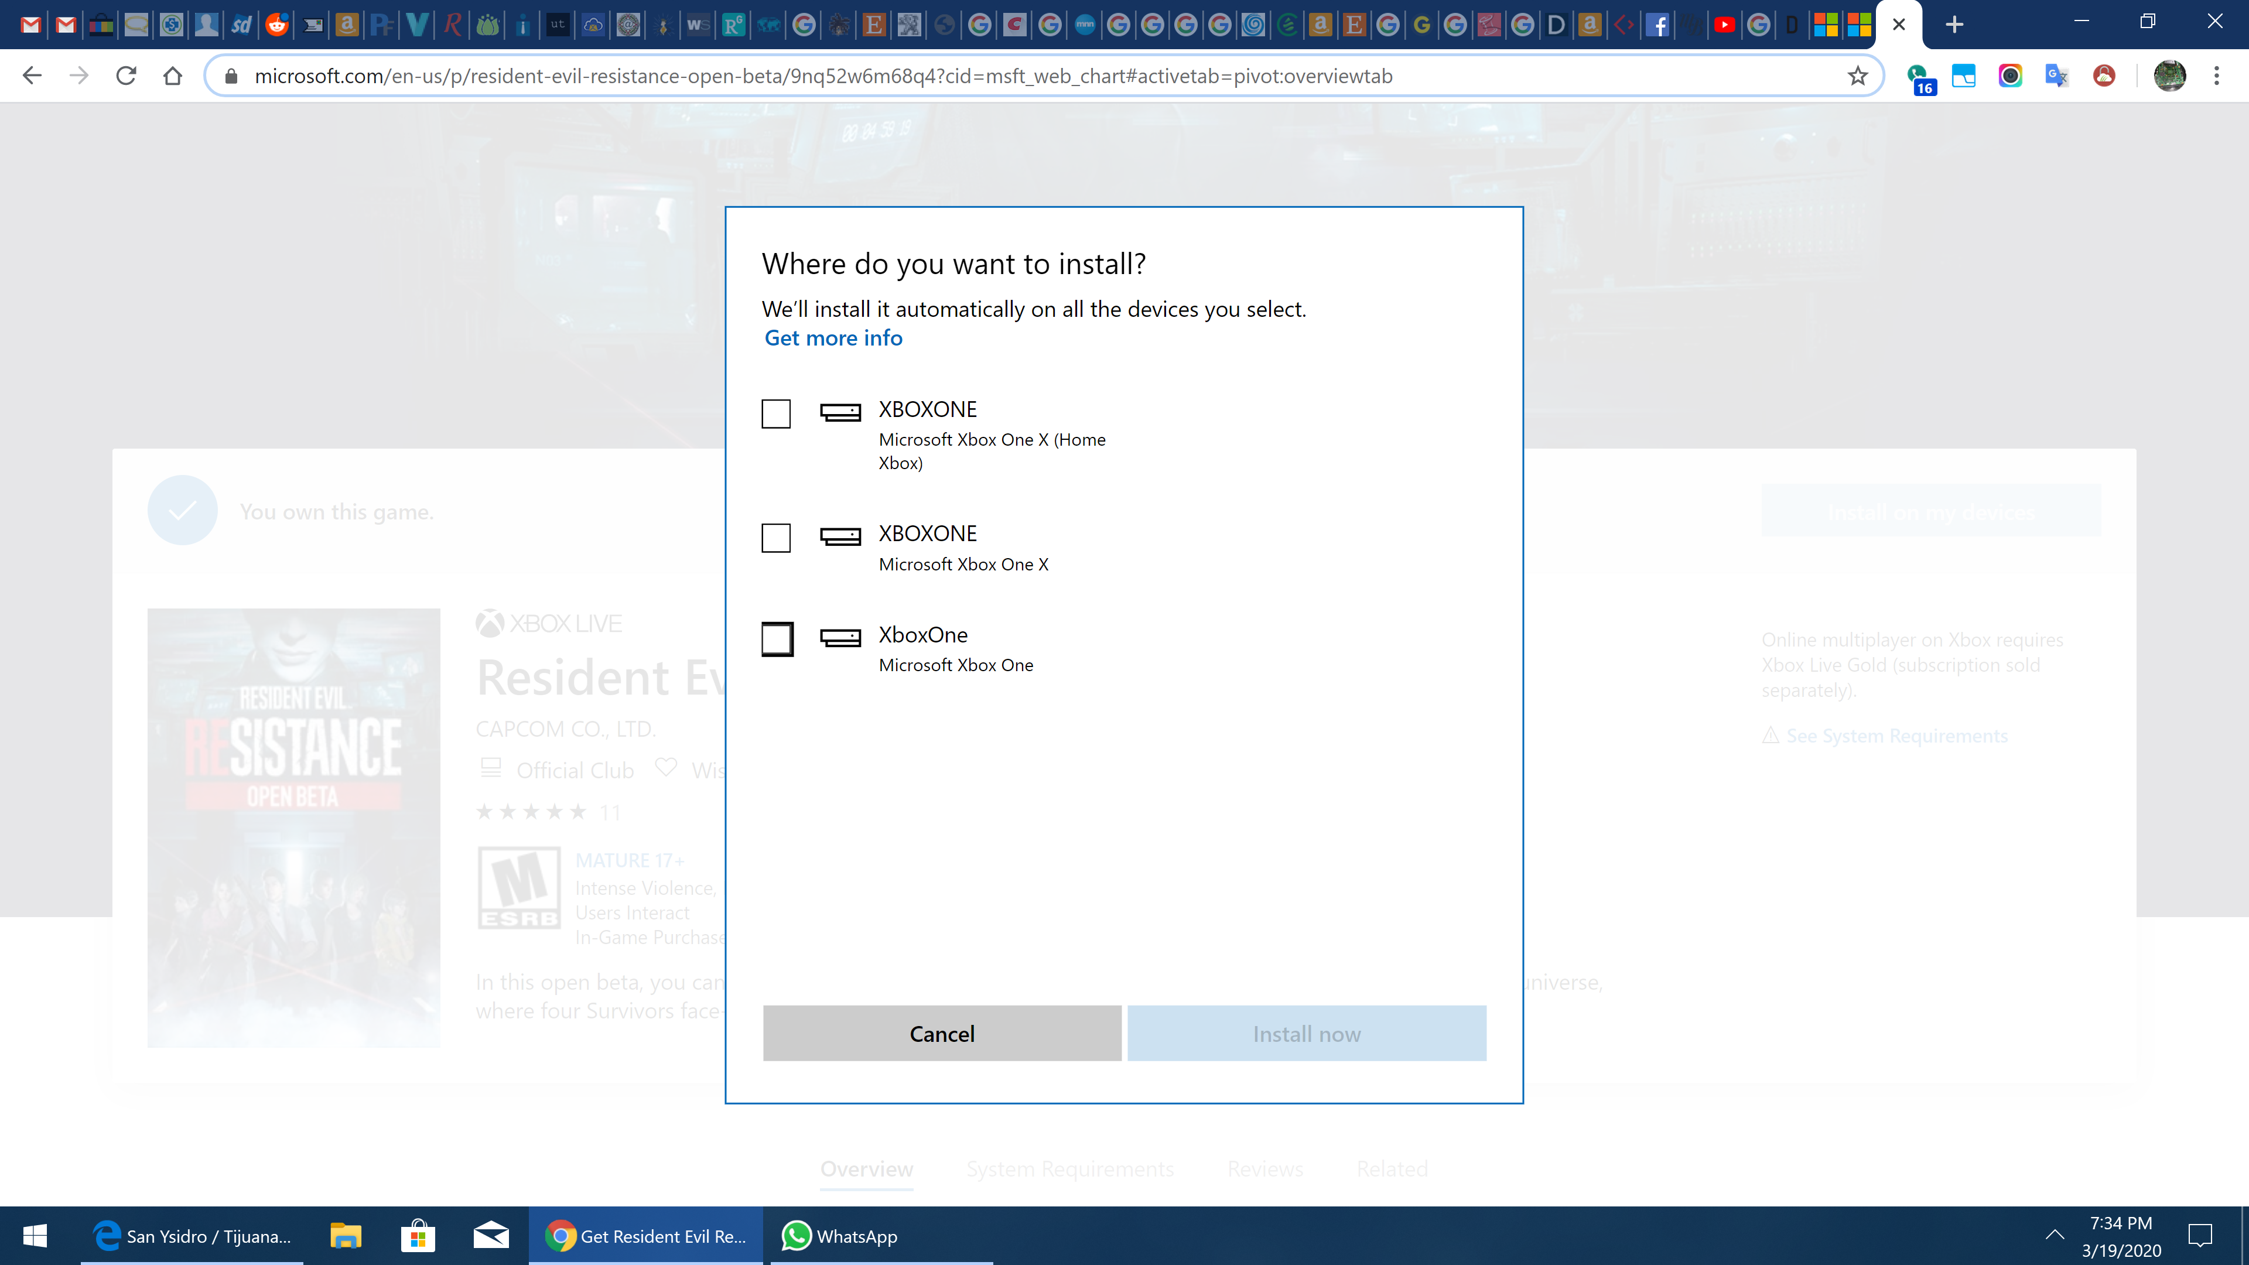Image resolution: width=2249 pixels, height=1265 pixels.
Task: Switch to the ResearchGate tab
Action: tap(733, 25)
